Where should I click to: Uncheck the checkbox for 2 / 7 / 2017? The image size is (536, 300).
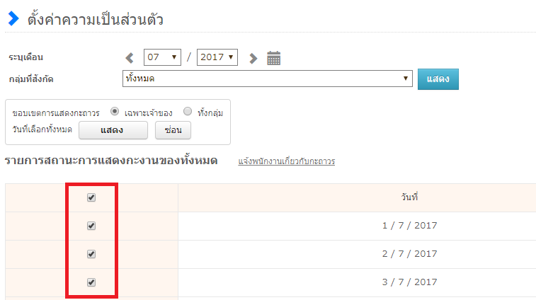[91, 254]
